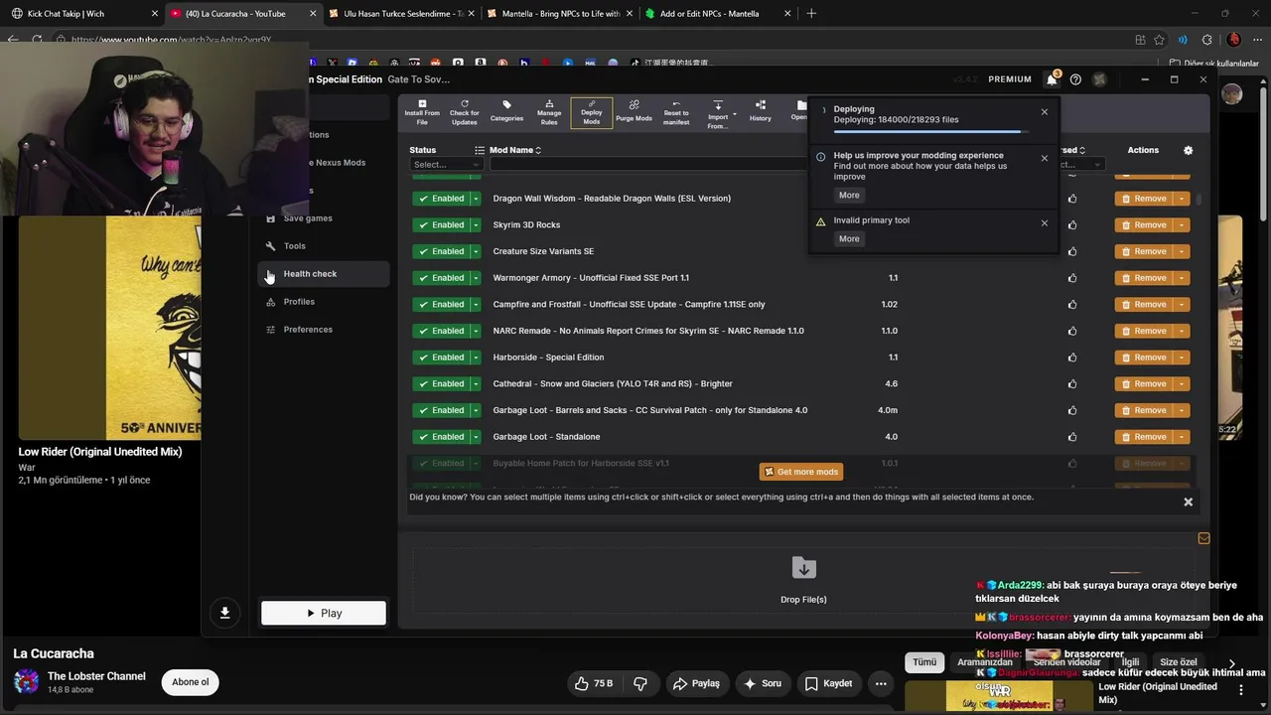Image resolution: width=1271 pixels, height=715 pixels.
Task: Open table column settings gear icon
Action: coord(1189,150)
